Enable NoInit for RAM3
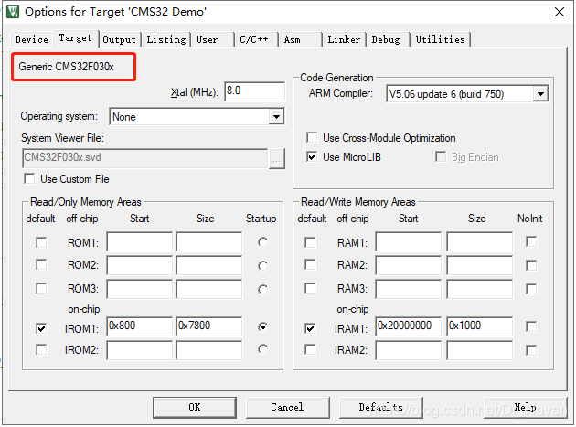Viewport: 576px width, 427px height. tap(531, 289)
